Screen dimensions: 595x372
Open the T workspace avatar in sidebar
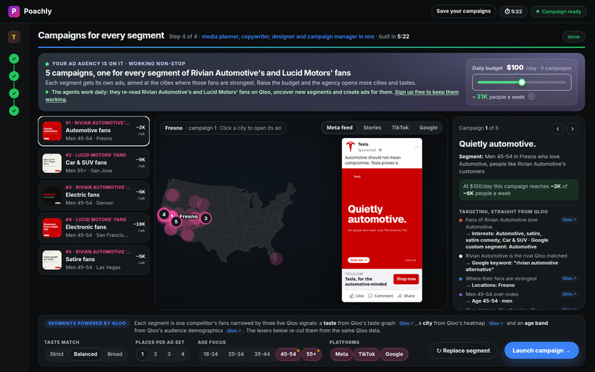pos(14,37)
